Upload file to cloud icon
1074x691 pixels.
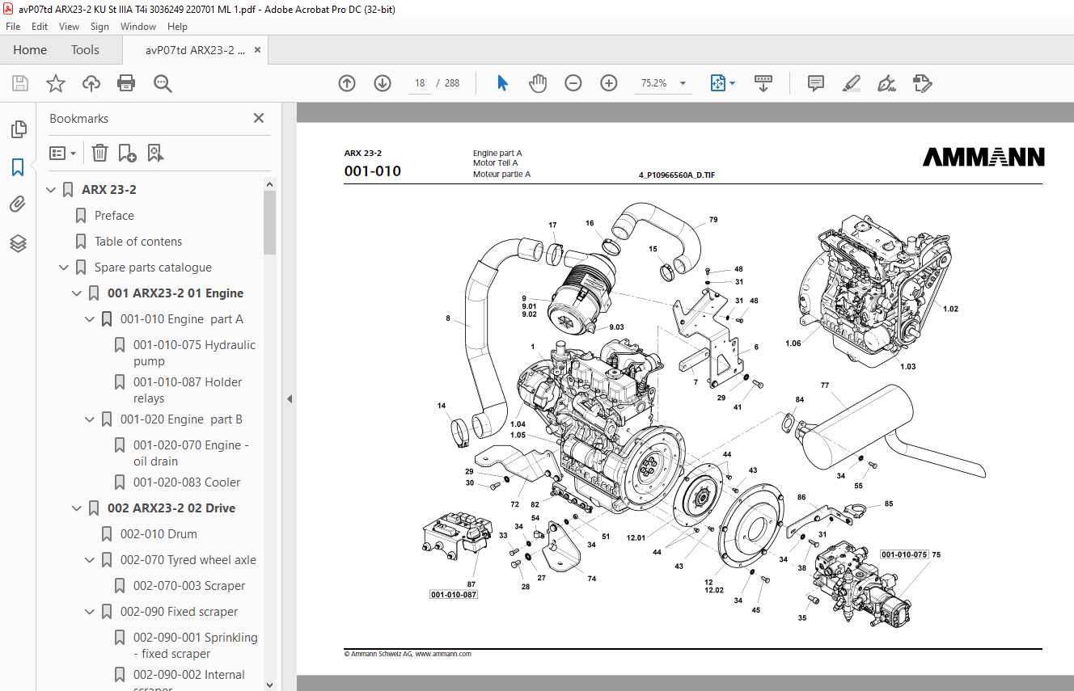(91, 83)
